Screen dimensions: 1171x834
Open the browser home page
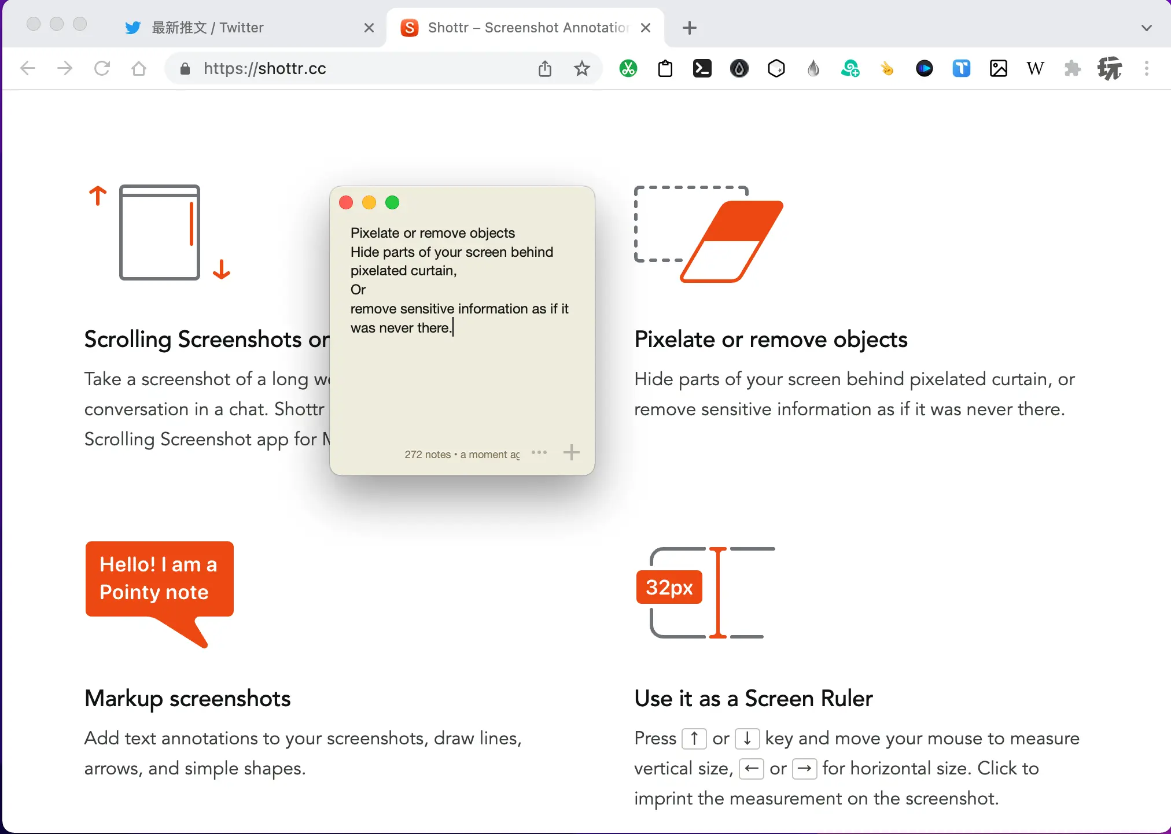pos(139,68)
